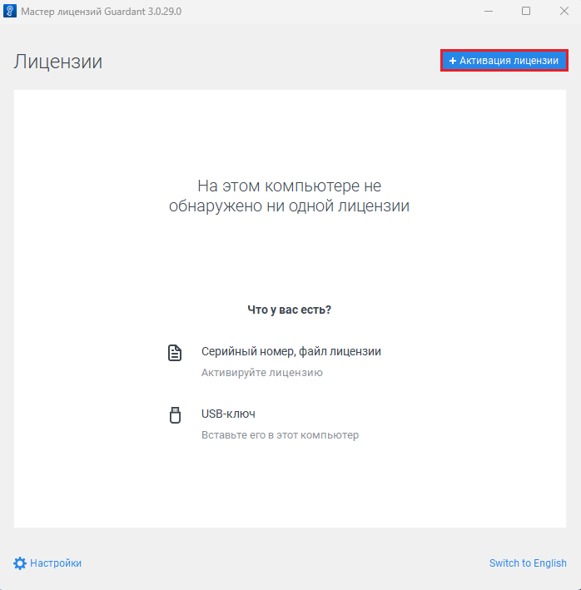Open the 'Настройки' link
The height and width of the screenshot is (590, 581).
(56, 563)
